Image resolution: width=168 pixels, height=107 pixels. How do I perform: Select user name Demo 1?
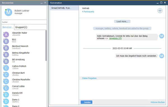[16, 99]
